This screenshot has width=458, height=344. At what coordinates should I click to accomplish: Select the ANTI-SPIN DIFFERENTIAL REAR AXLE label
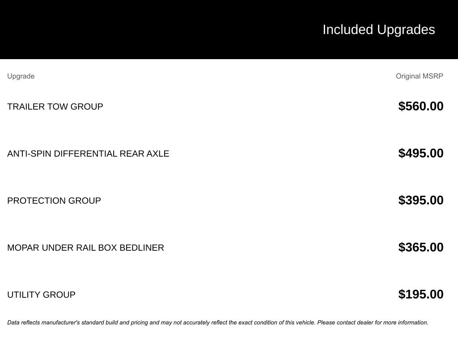point(88,154)
